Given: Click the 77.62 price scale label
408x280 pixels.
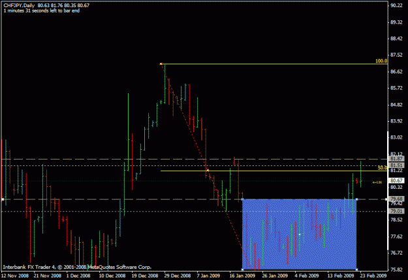Looking at the screenshot, I should [396, 236].
